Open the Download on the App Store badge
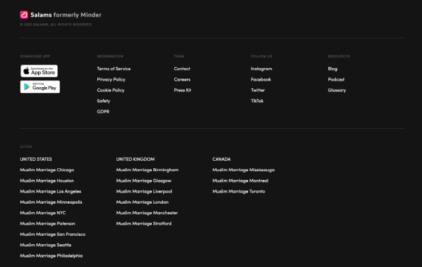Image resolution: width=422 pixels, height=267 pixels. pyautogui.click(x=39, y=71)
